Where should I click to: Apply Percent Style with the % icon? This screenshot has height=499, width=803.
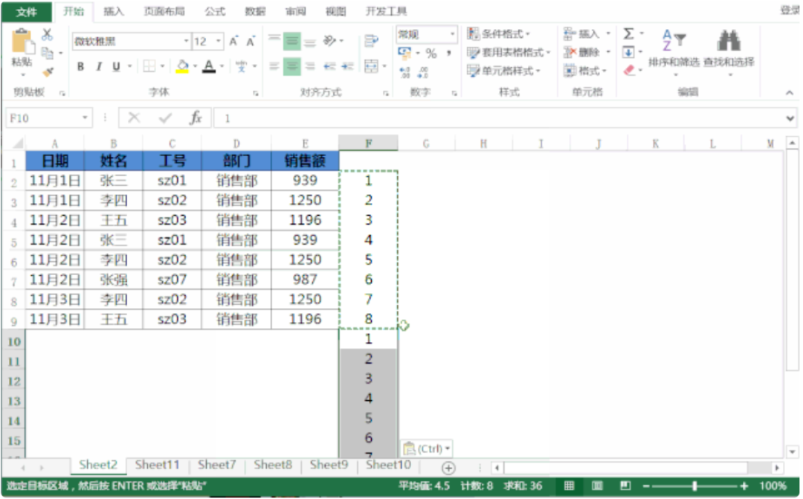(x=431, y=53)
